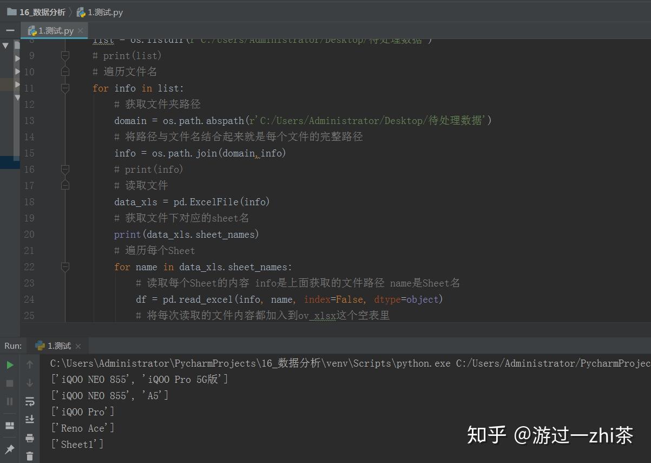This screenshot has width=651, height=463.
Task: Select the 1.测试.py editor tab
Action: tap(54, 31)
